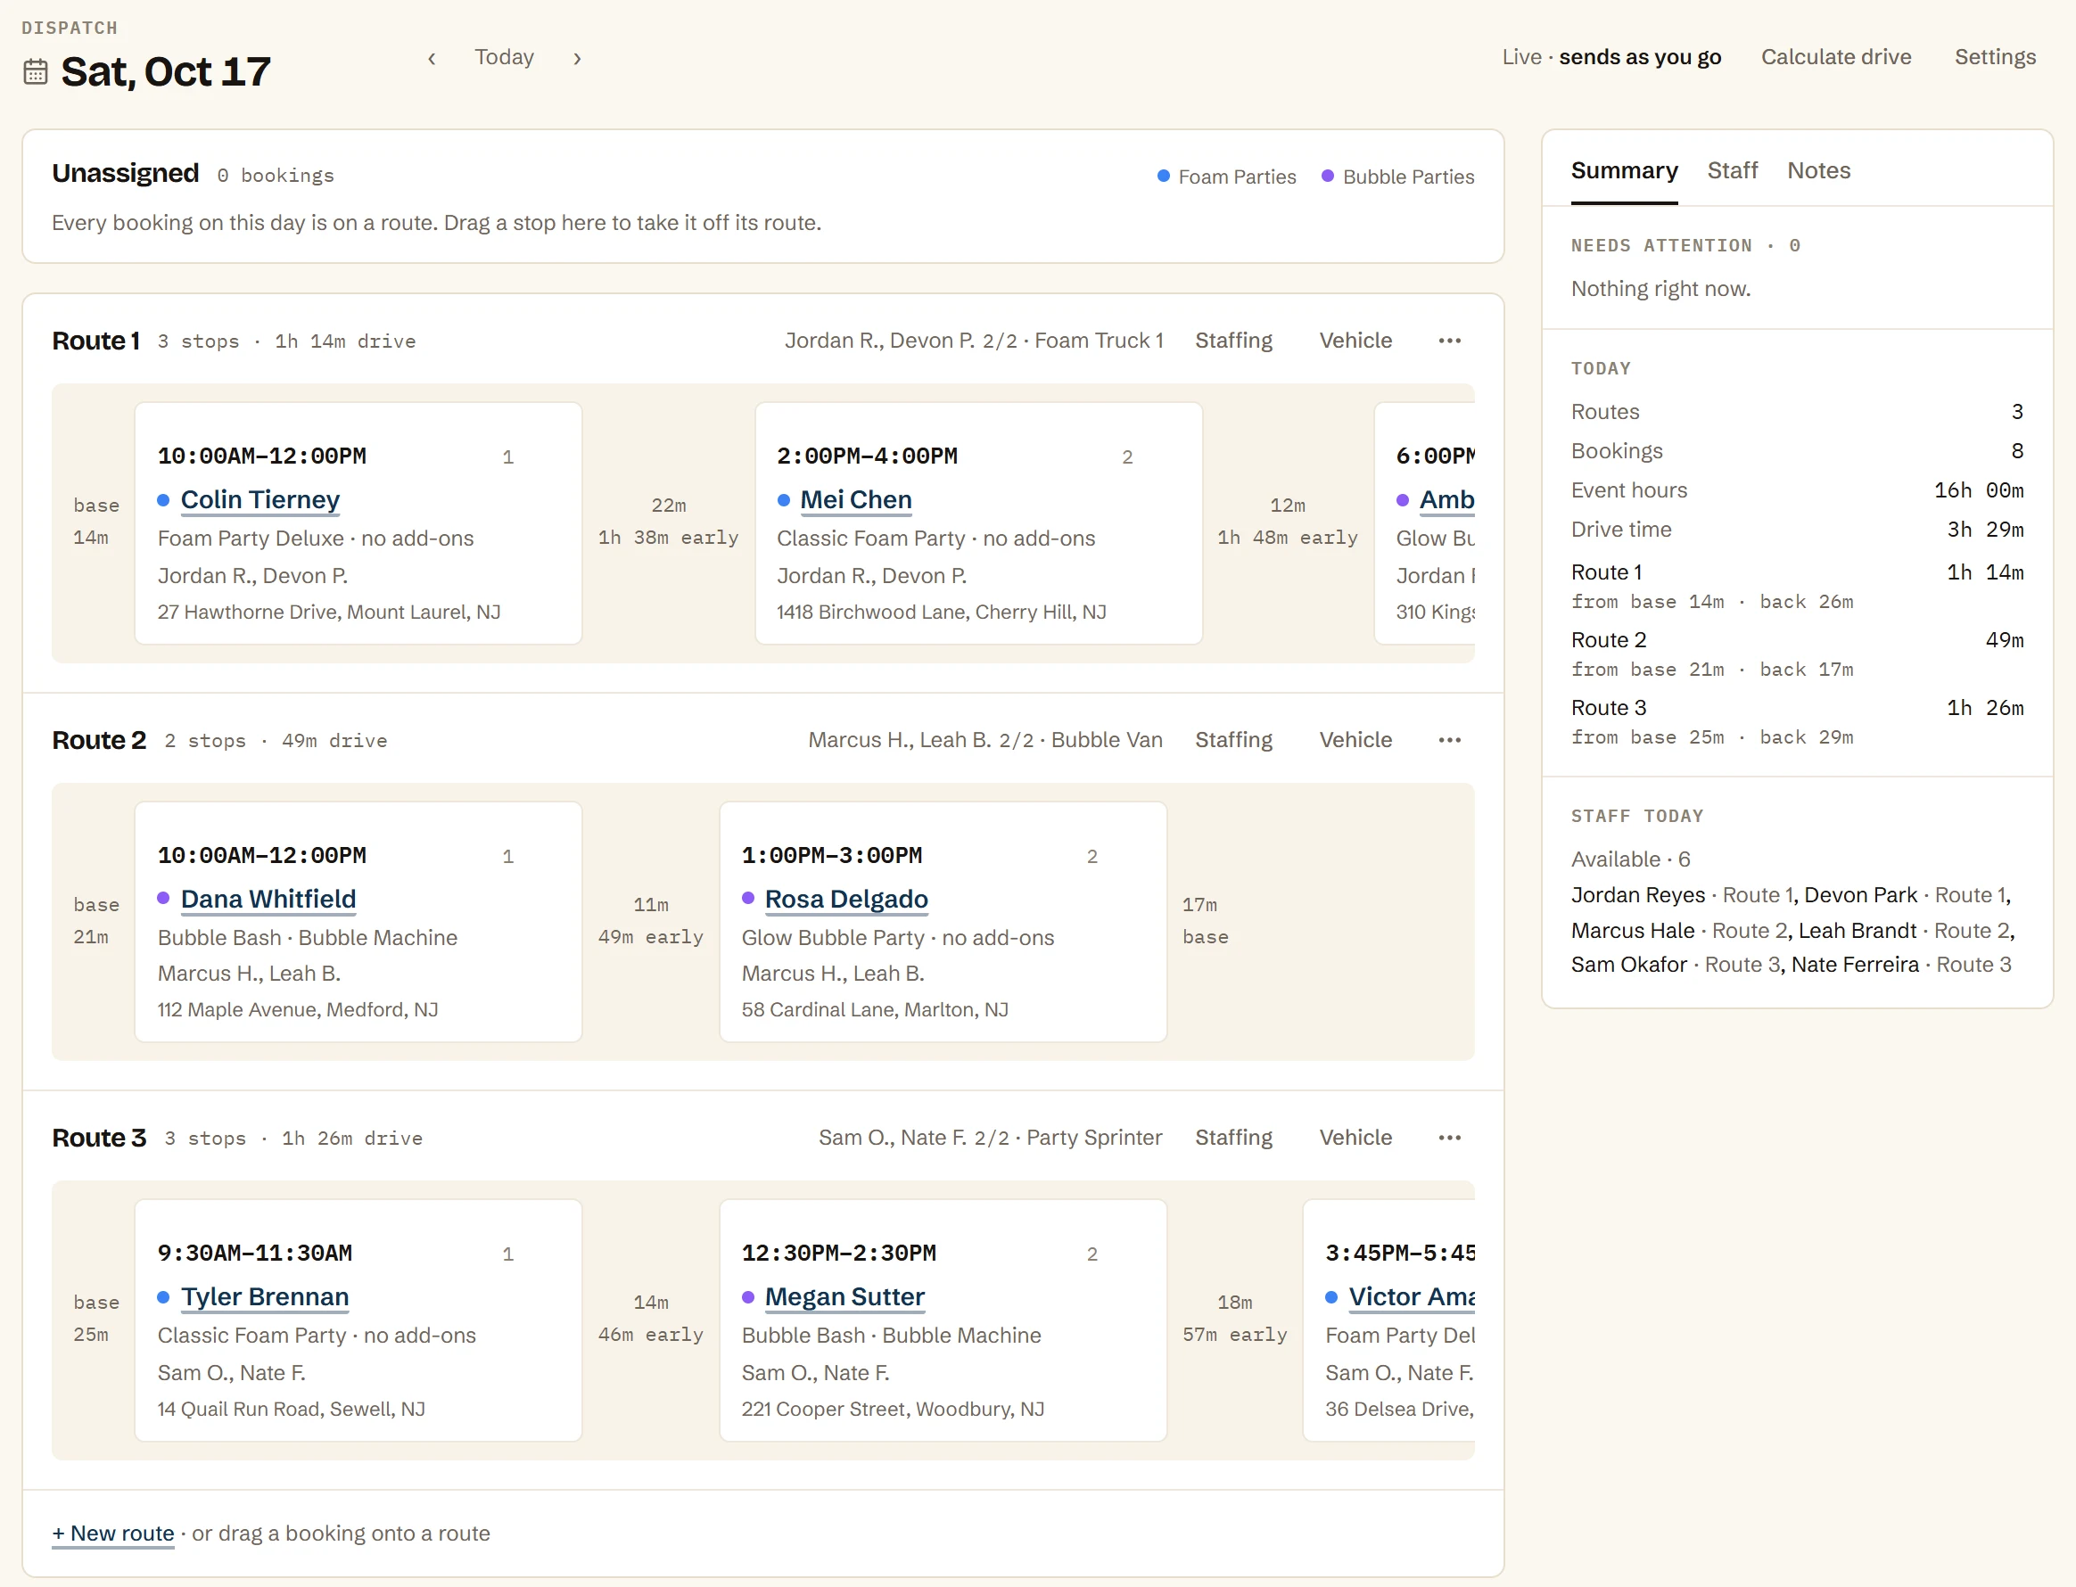This screenshot has height=1587, width=2076.
Task: Open Victor booking on Route 3
Action: tap(1411, 1297)
